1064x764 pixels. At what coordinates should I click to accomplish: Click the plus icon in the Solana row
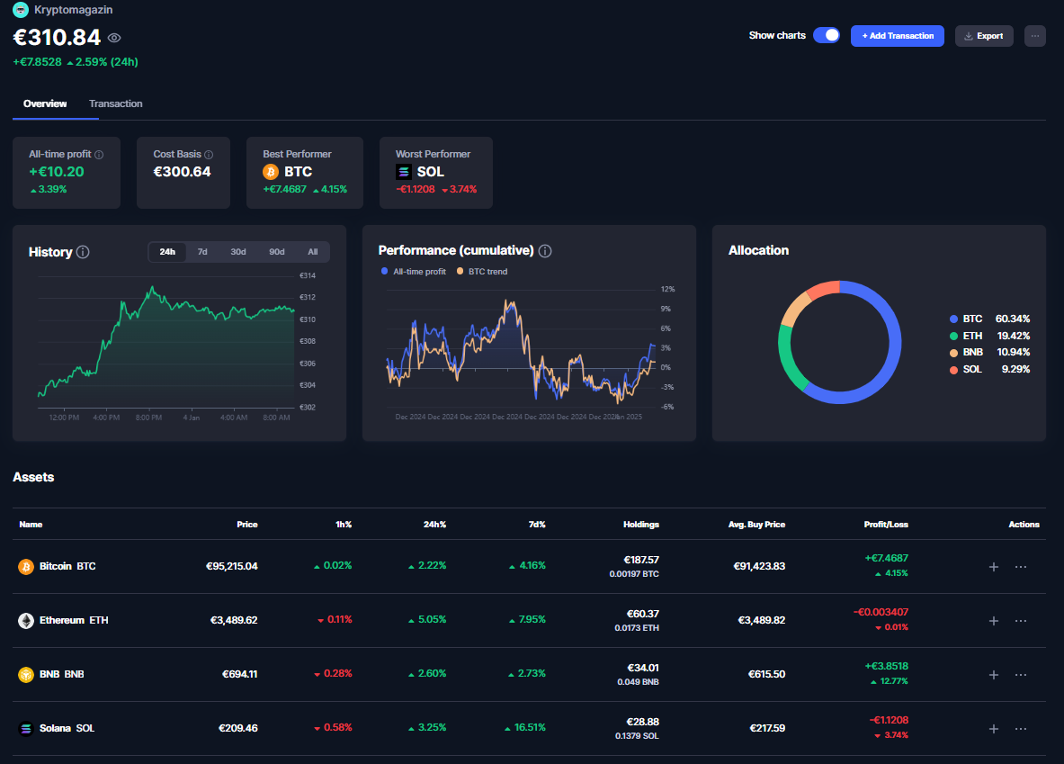pos(994,729)
